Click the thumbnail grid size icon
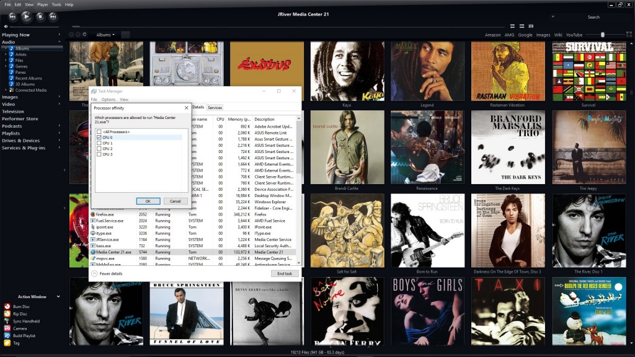635x357 pixels. [x=629, y=35]
